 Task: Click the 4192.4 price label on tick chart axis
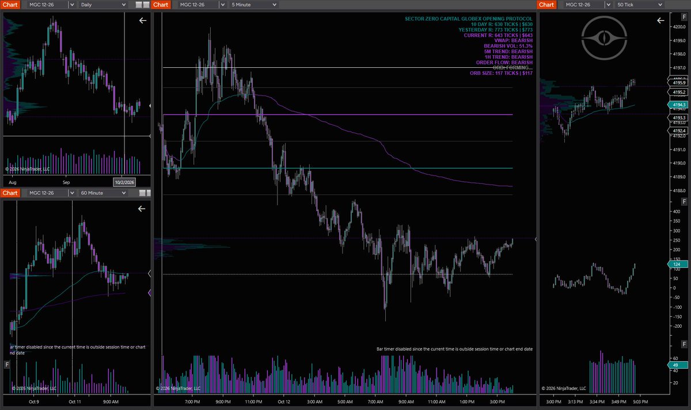(x=678, y=131)
